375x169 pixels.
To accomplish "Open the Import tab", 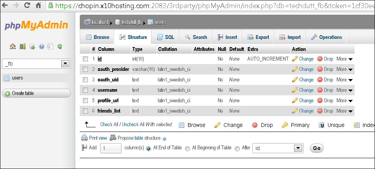I will (290, 37).
